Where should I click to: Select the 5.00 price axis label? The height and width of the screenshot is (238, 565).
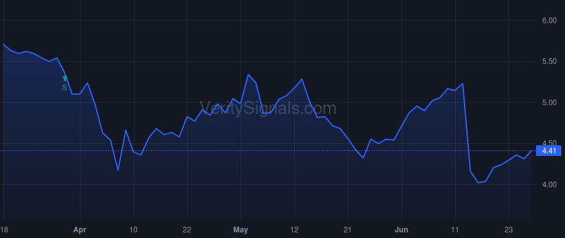pos(549,103)
